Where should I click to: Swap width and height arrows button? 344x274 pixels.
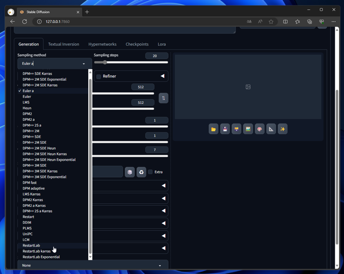(164, 98)
